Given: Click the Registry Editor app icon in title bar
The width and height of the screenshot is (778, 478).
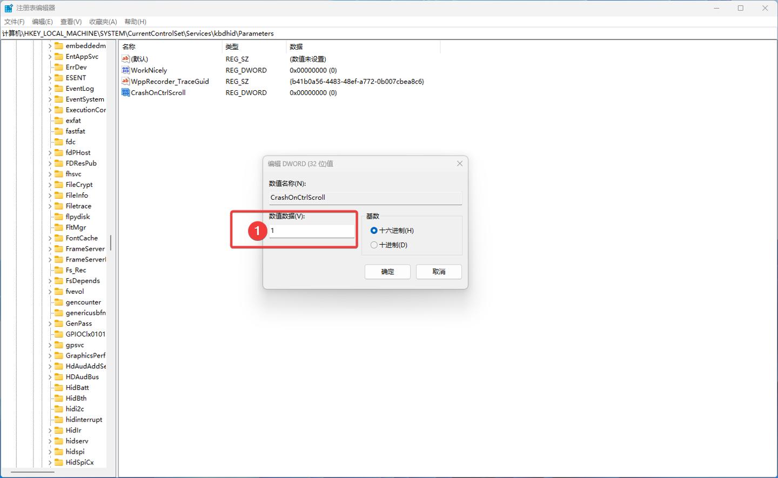Looking at the screenshot, I should (9, 8).
